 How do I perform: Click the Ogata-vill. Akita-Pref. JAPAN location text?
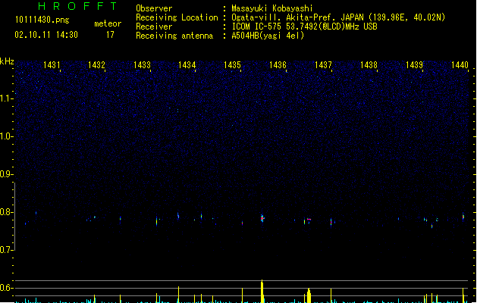pyautogui.click(x=338, y=17)
